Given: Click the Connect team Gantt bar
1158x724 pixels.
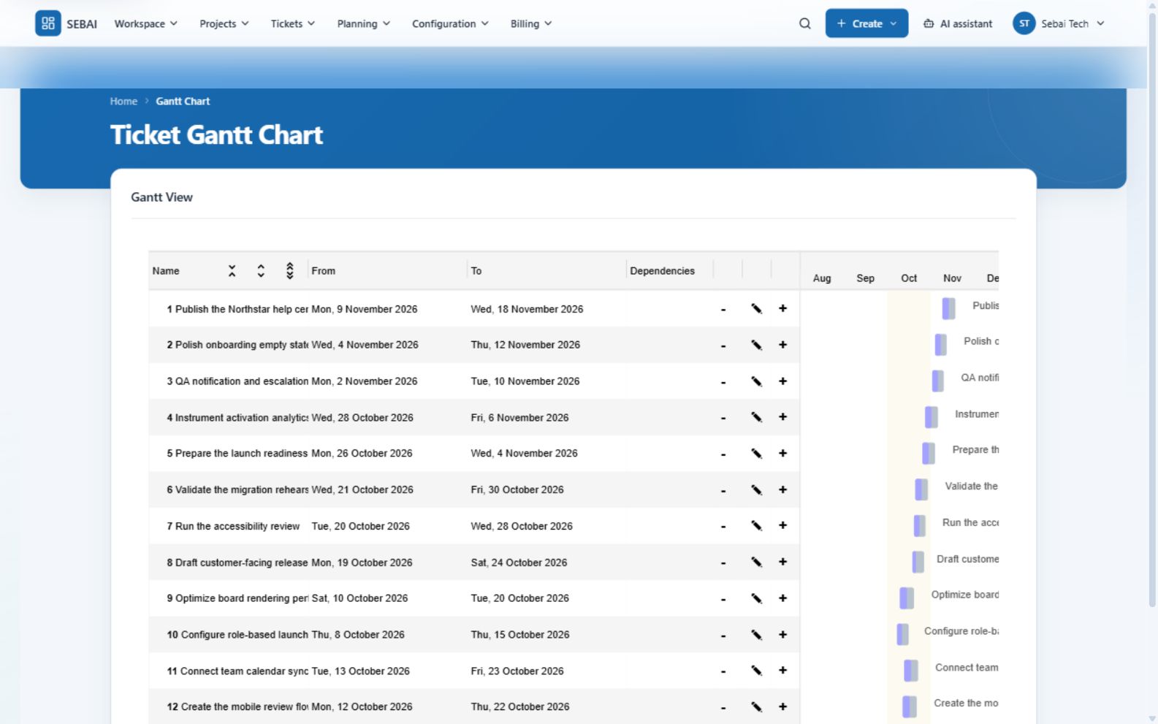Looking at the screenshot, I should (x=911, y=671).
